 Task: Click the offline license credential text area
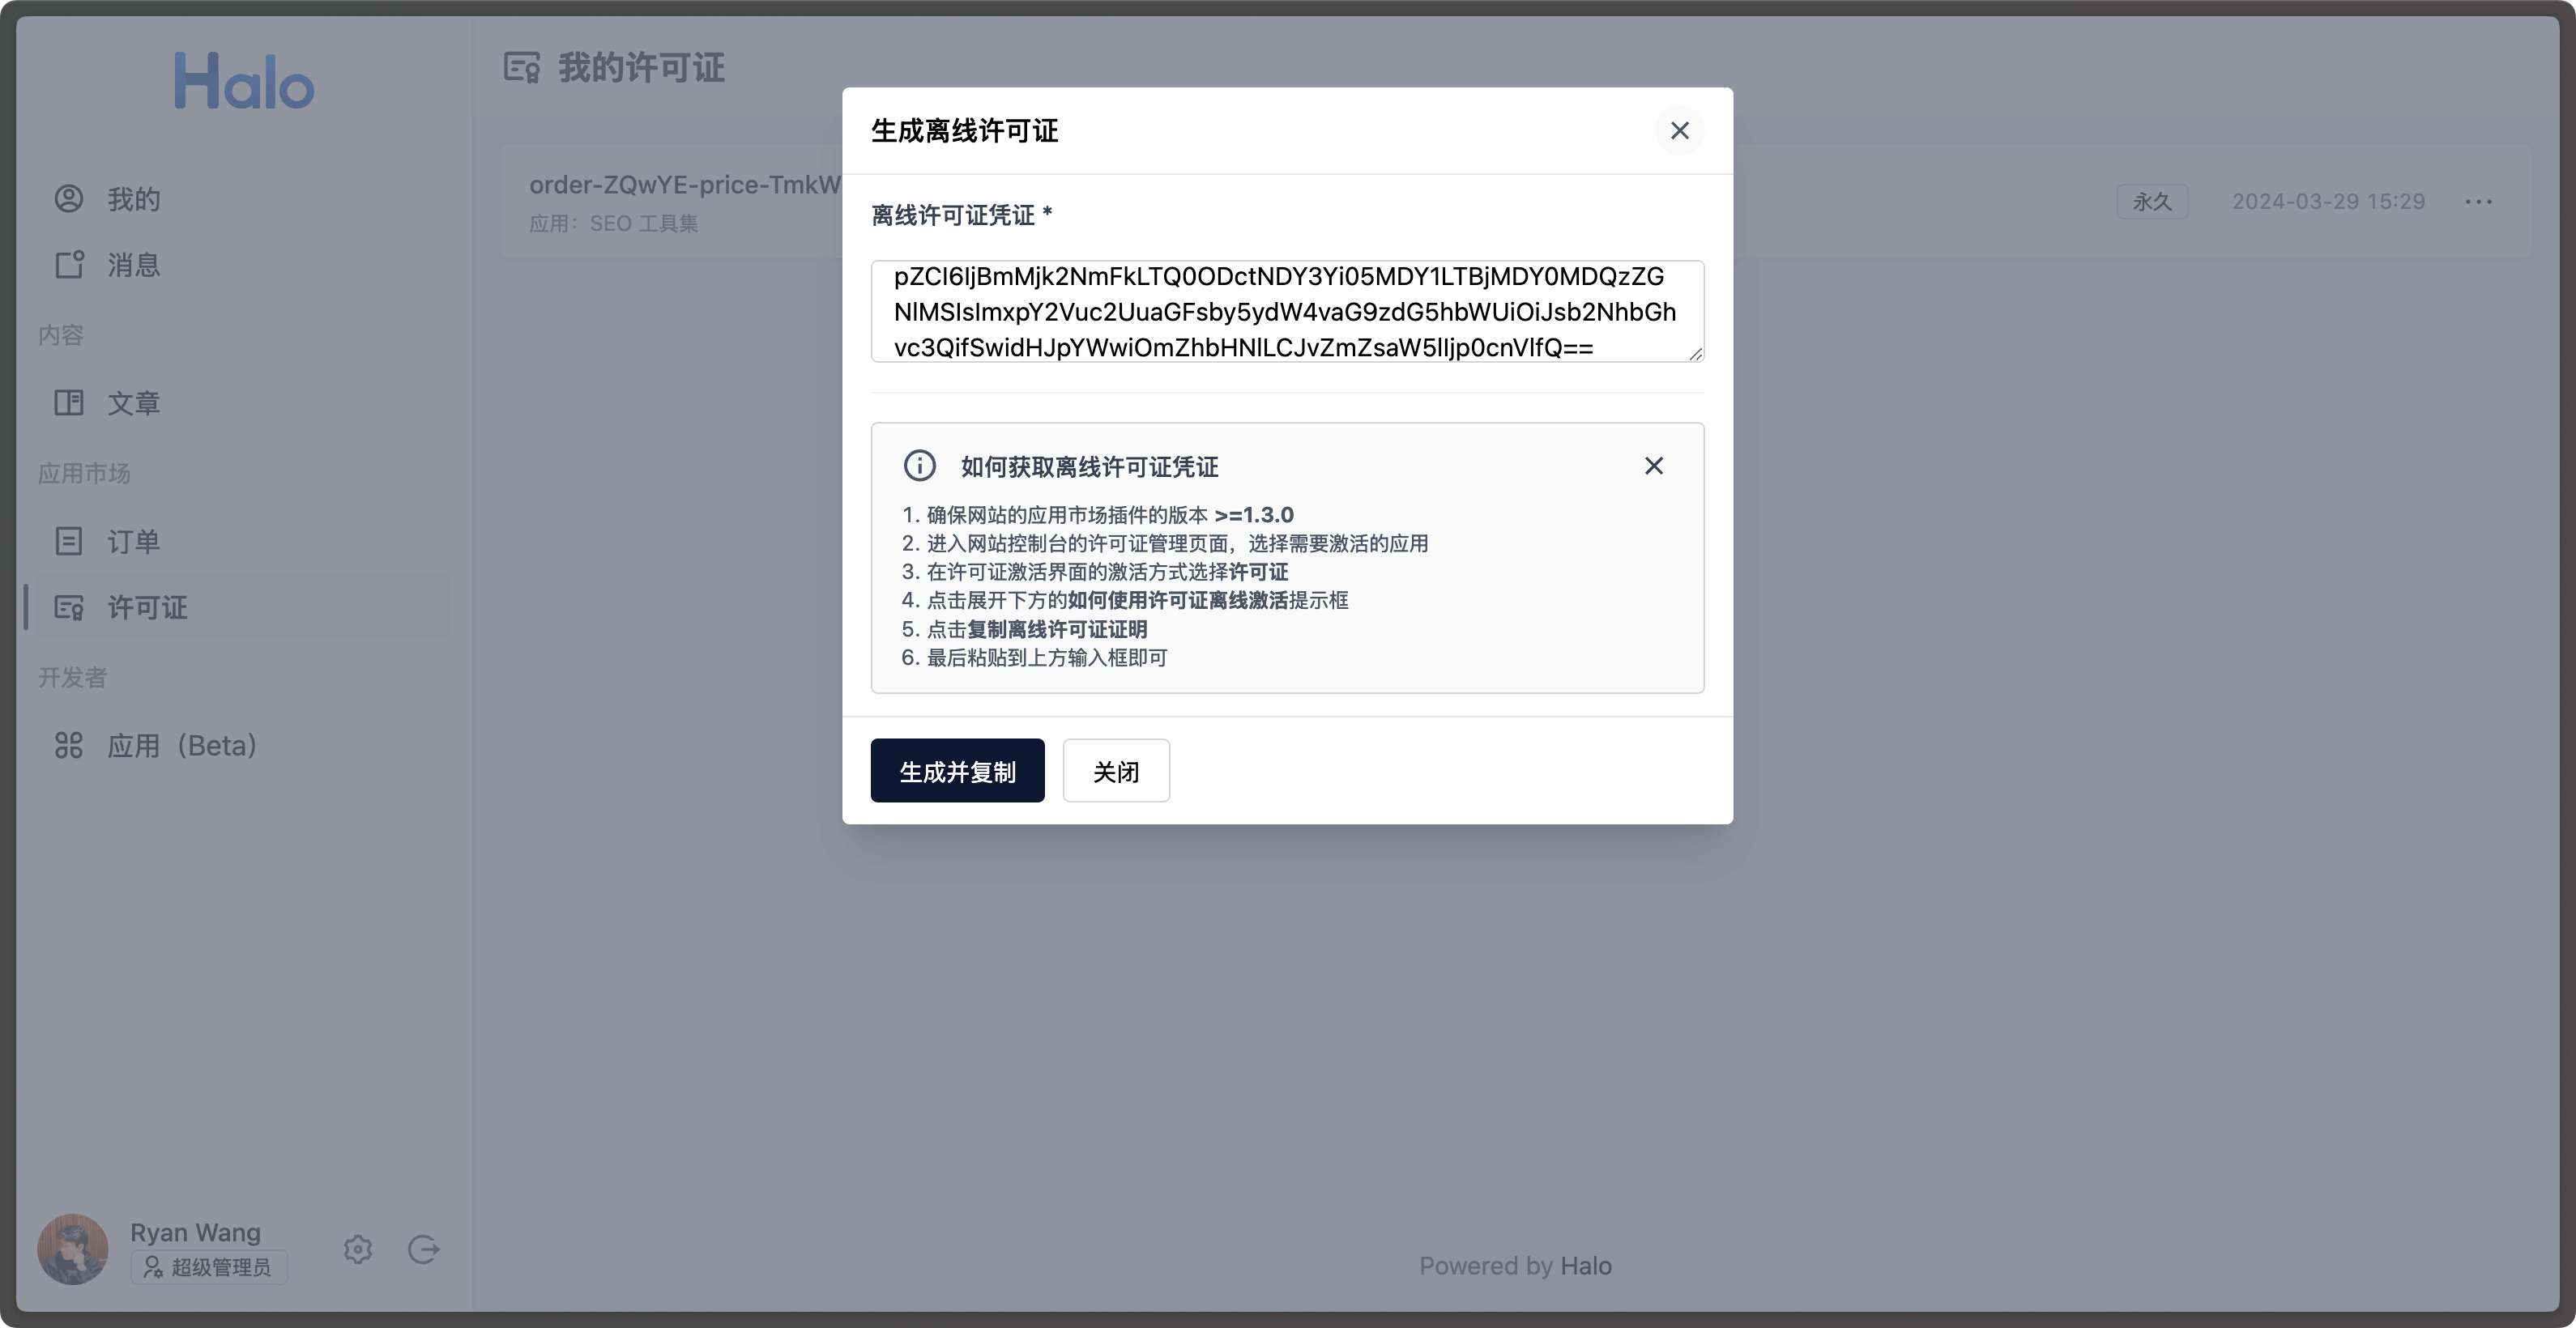pos(1286,311)
